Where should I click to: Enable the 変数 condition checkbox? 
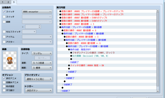4,22
